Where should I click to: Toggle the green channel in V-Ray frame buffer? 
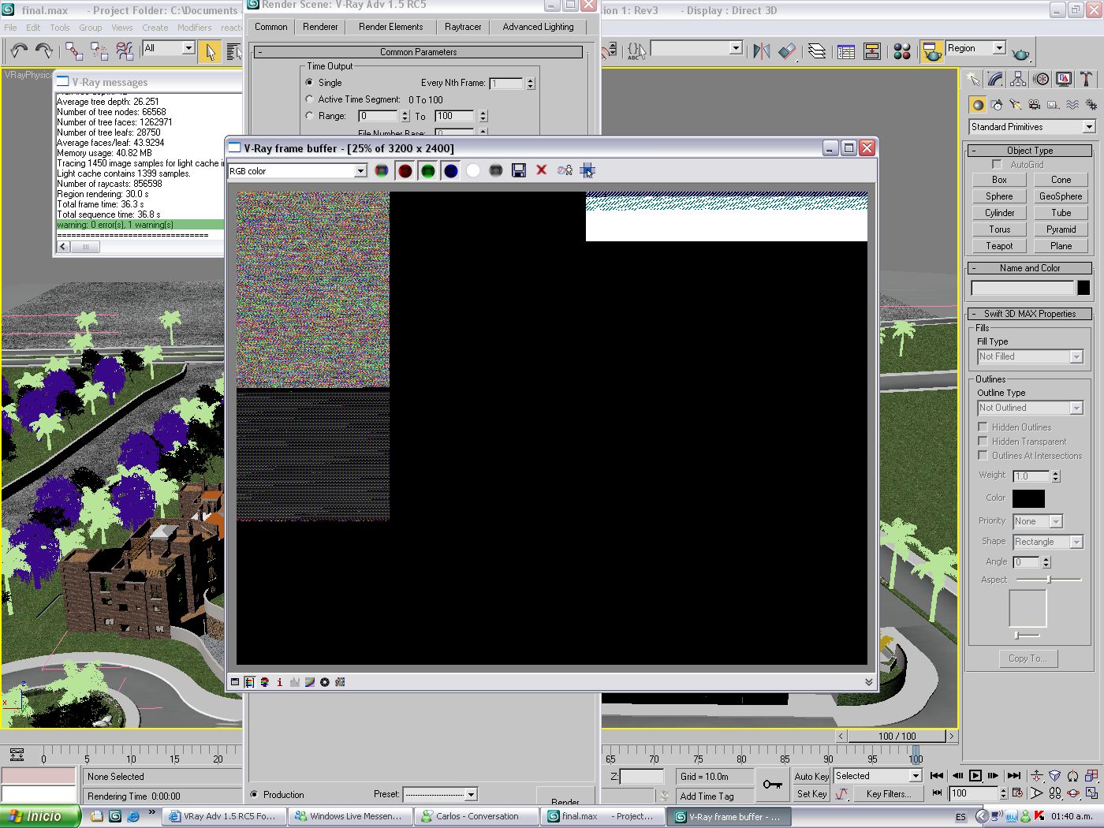(x=428, y=171)
